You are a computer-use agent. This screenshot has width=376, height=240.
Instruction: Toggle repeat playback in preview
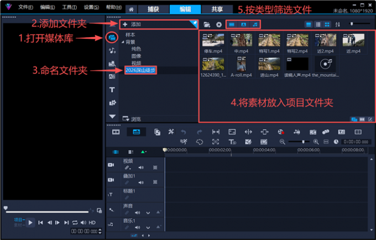[x=75, y=222]
